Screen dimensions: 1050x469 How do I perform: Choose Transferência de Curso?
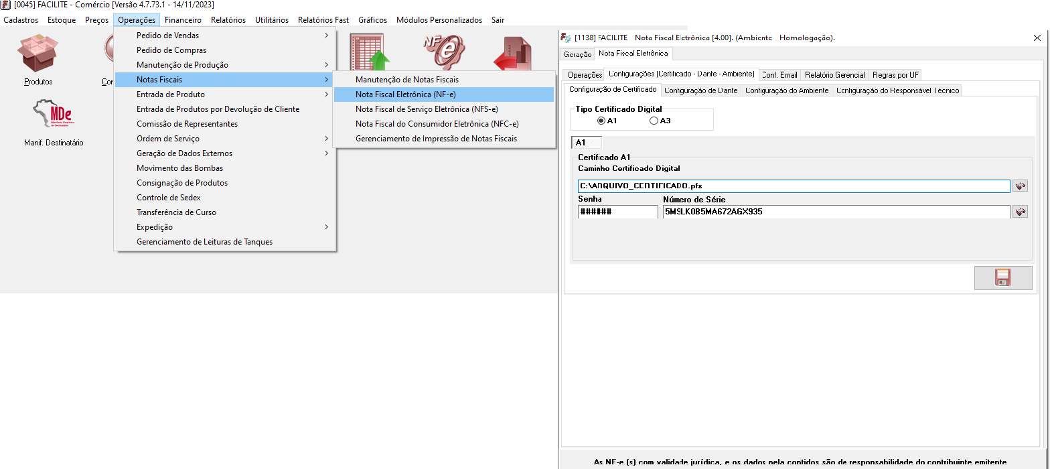coord(225,212)
